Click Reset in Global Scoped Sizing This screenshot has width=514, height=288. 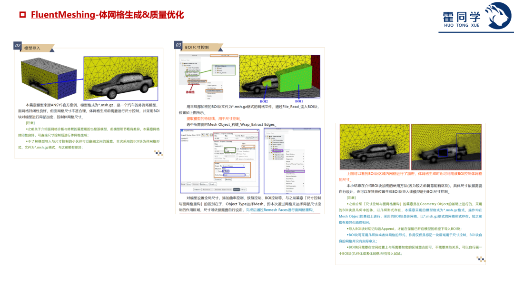pos(255,138)
